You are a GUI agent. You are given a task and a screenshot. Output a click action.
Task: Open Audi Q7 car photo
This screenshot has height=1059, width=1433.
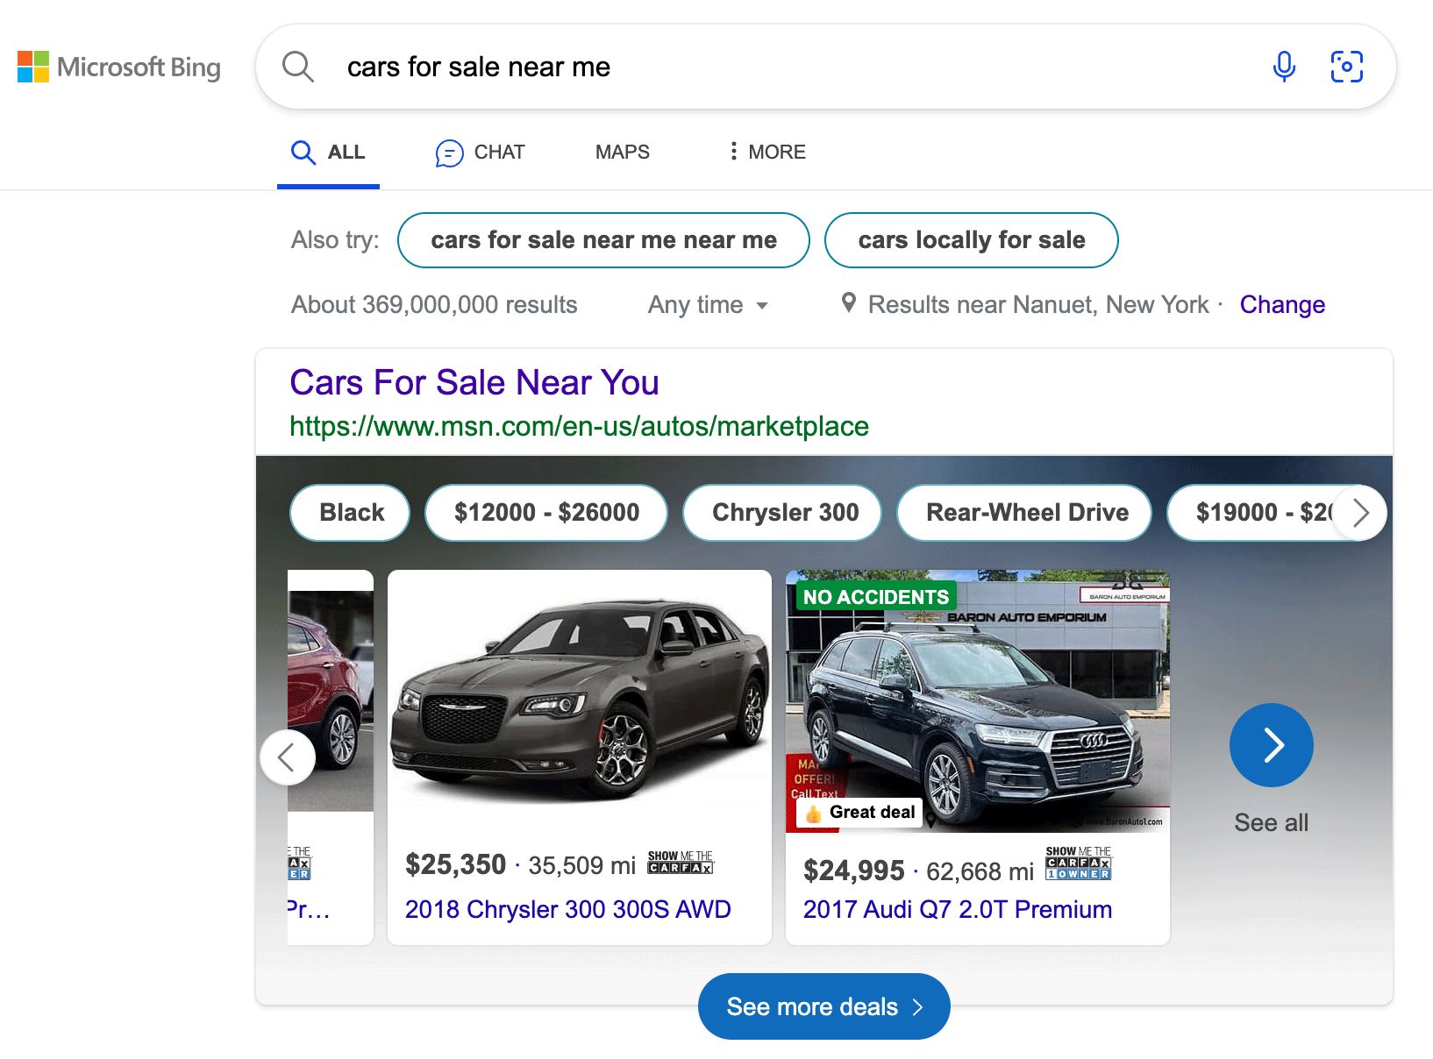(978, 701)
